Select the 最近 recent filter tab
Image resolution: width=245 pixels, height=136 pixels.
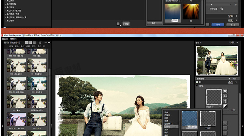coord(39,46)
